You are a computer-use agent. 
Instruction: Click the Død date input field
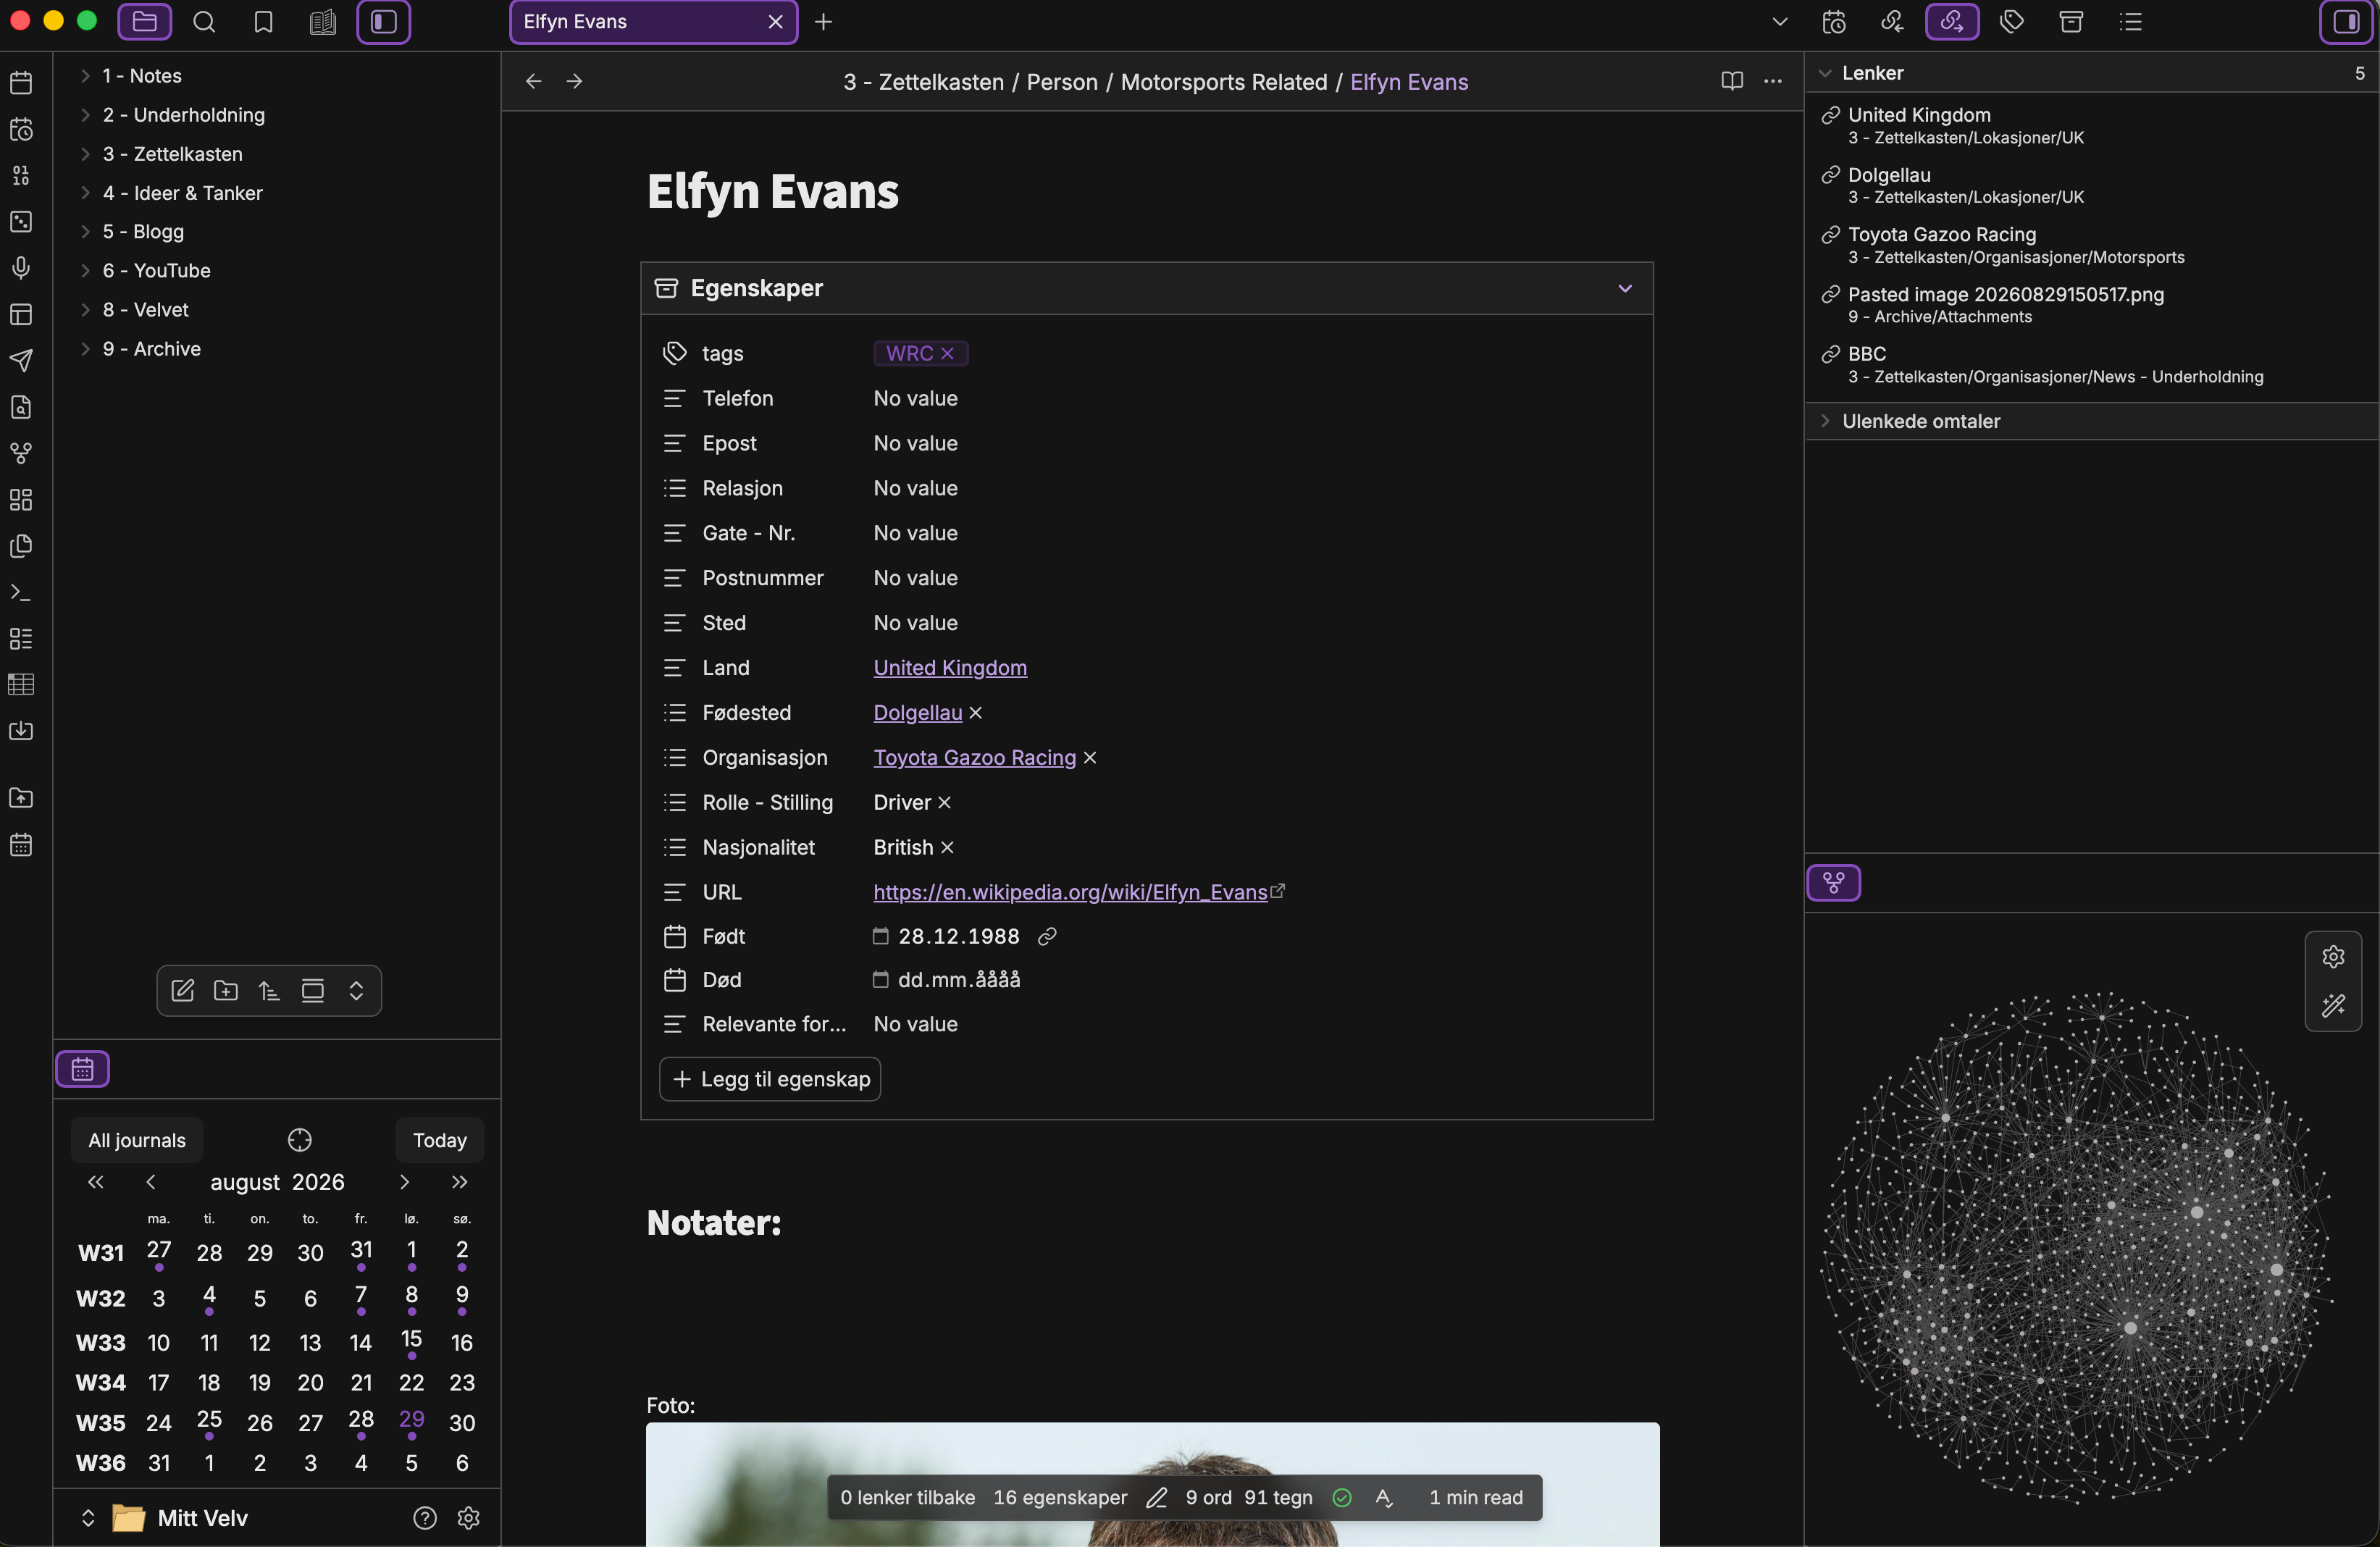(x=958, y=980)
